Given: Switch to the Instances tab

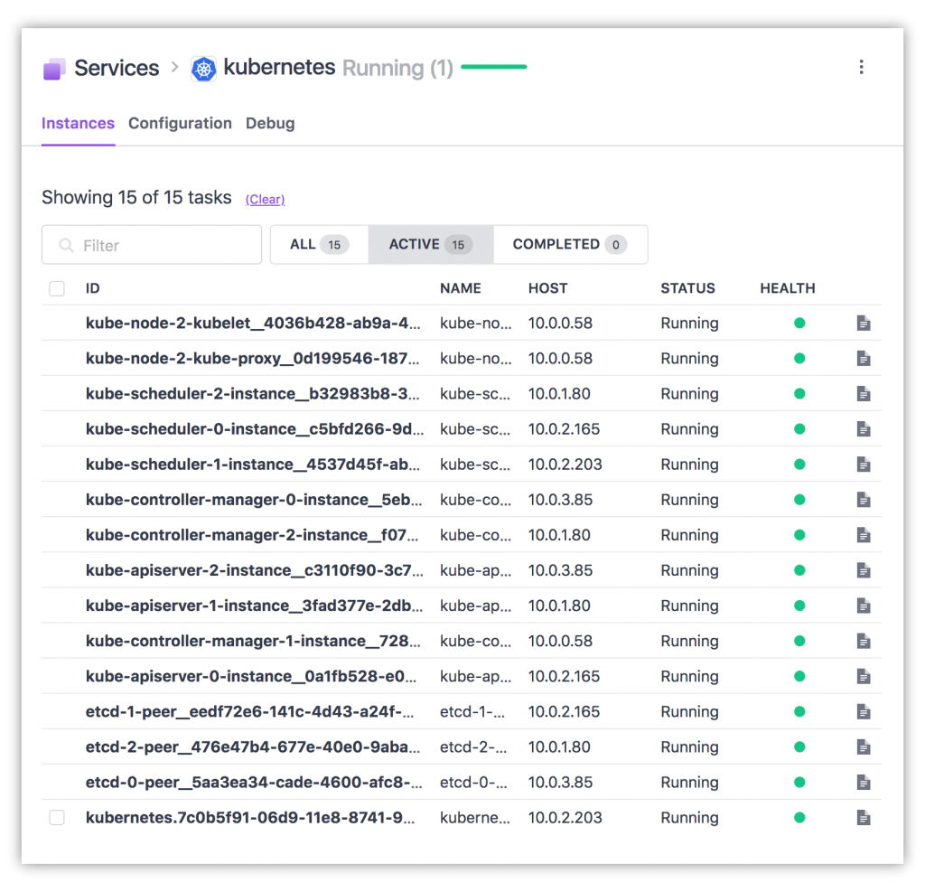Looking at the screenshot, I should [x=78, y=124].
